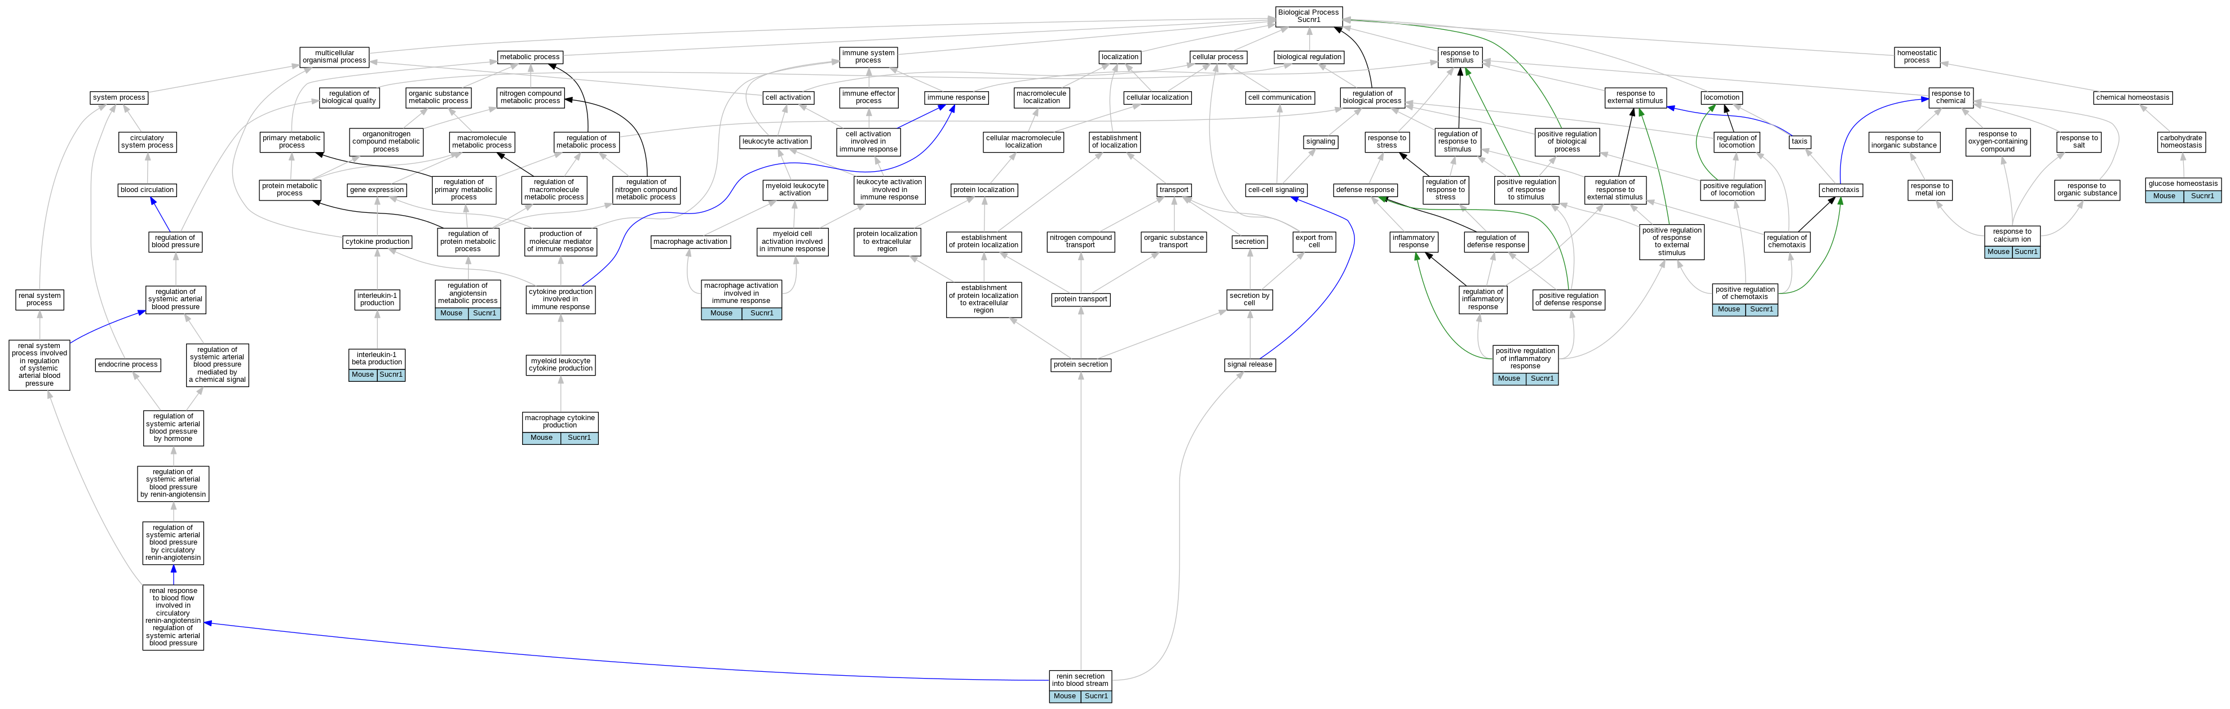Click the 'cellular process' node
Viewport: 2230px width, 709px height.
1218,57
